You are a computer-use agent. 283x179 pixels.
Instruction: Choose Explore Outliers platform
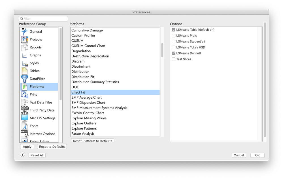click(115, 123)
